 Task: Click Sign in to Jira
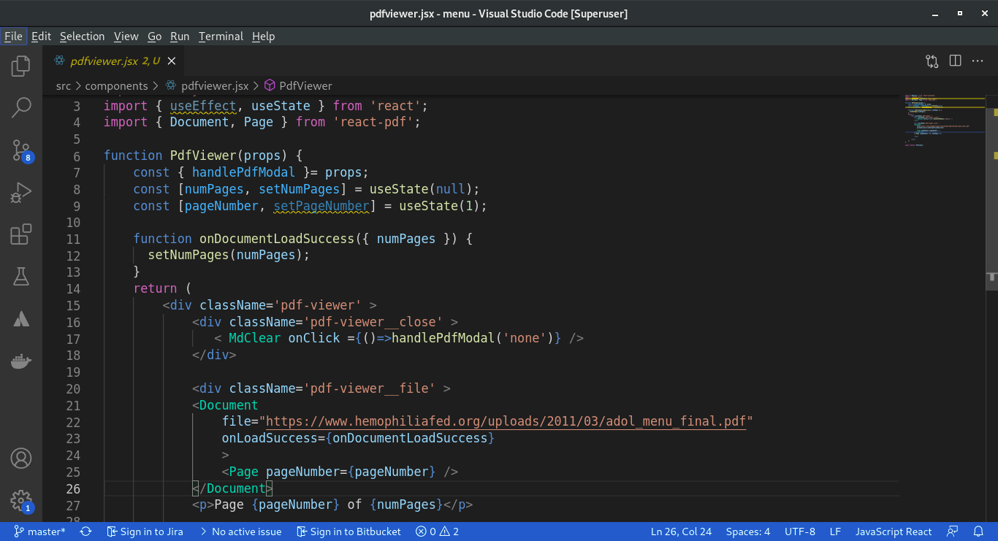[x=145, y=532]
